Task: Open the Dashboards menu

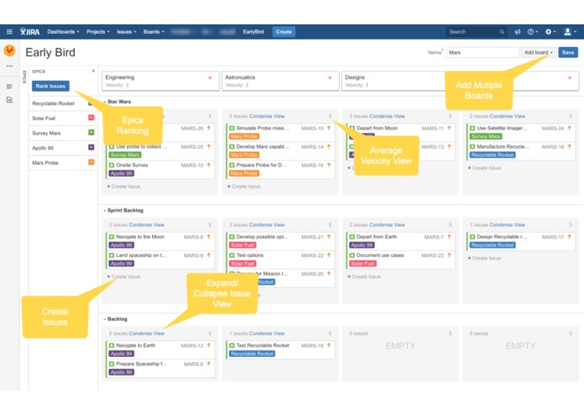Action: click(x=63, y=32)
